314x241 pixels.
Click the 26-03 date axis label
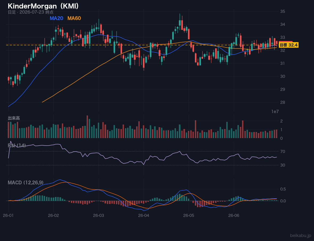[x=99, y=216]
